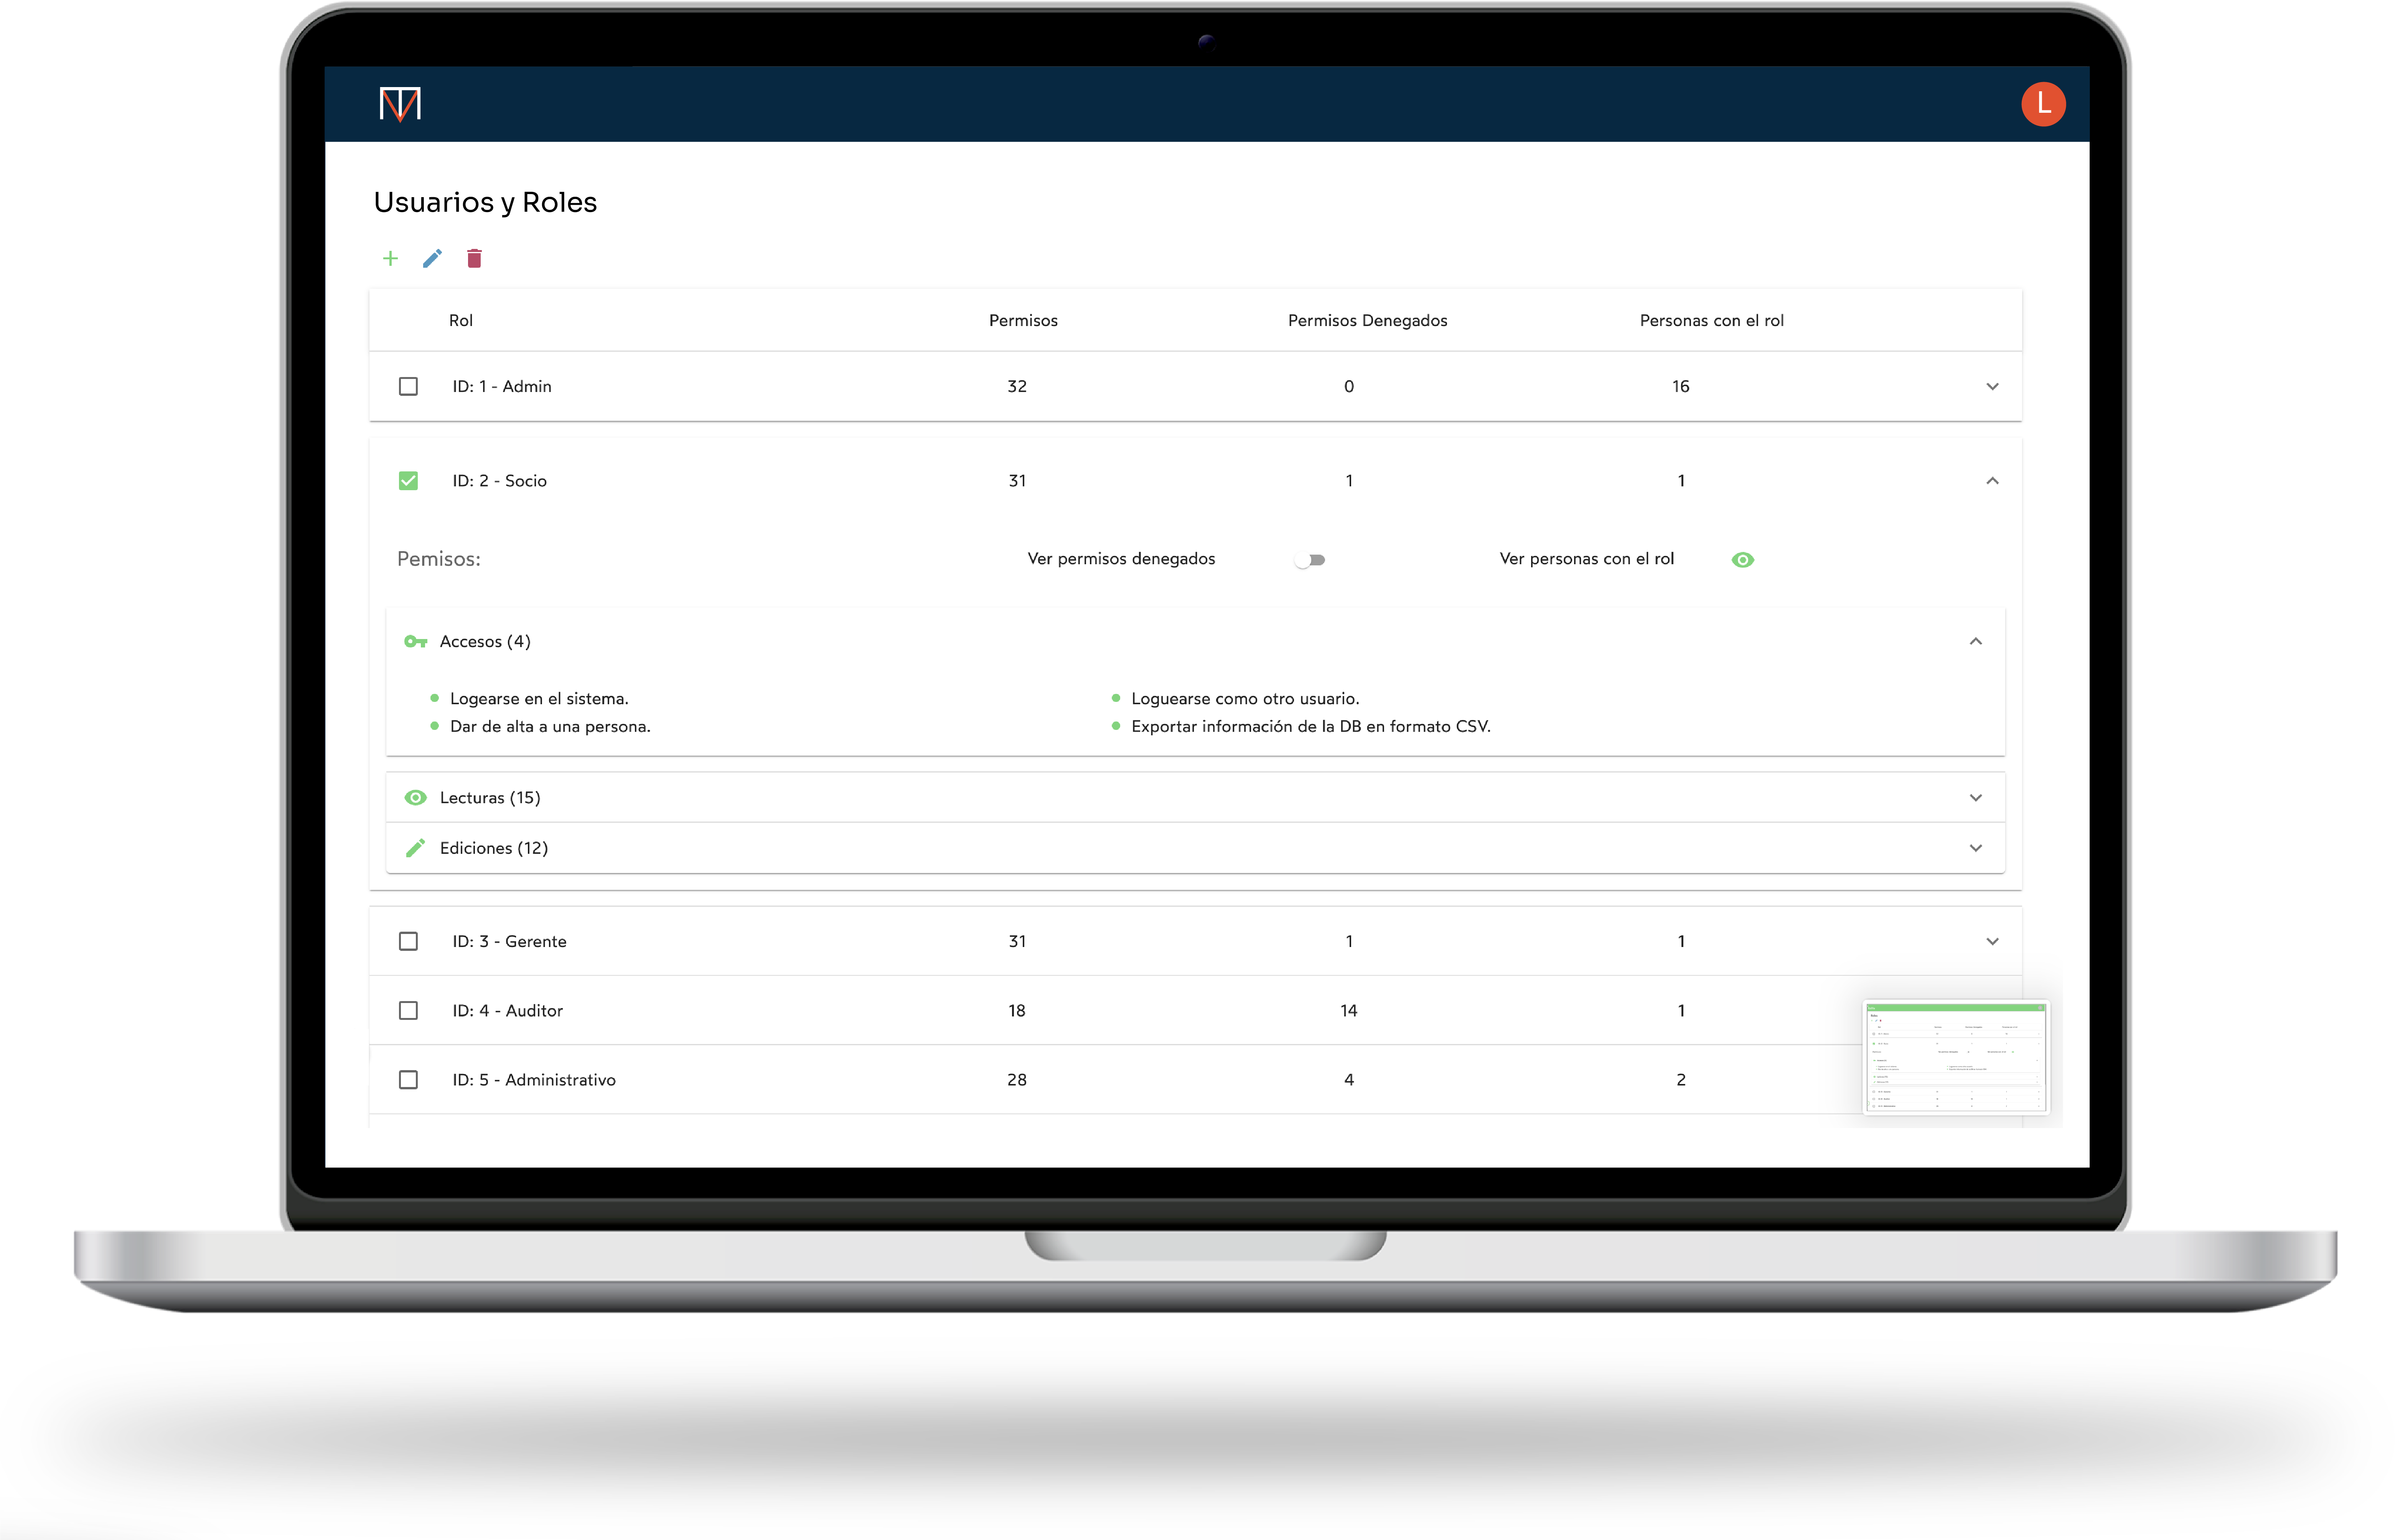This screenshot has height=1540, width=2400.
Task: Click 'Logearse en el sistema.' permission
Action: pos(539,699)
